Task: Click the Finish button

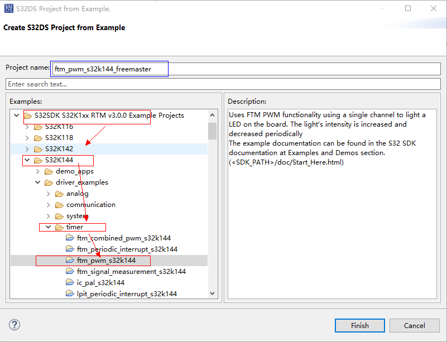Action: 360,325
